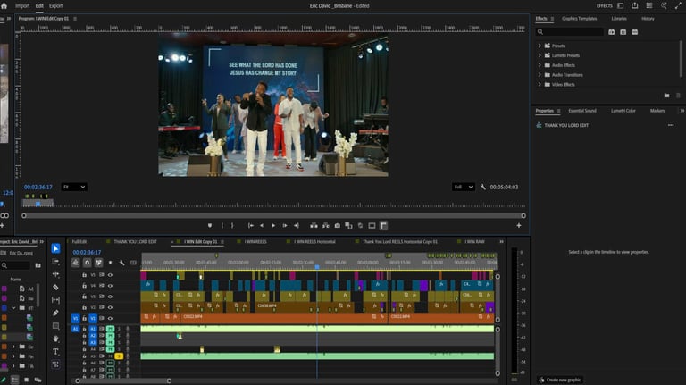
Task: Open the Fit zoom level dropdown
Action: 74,187
